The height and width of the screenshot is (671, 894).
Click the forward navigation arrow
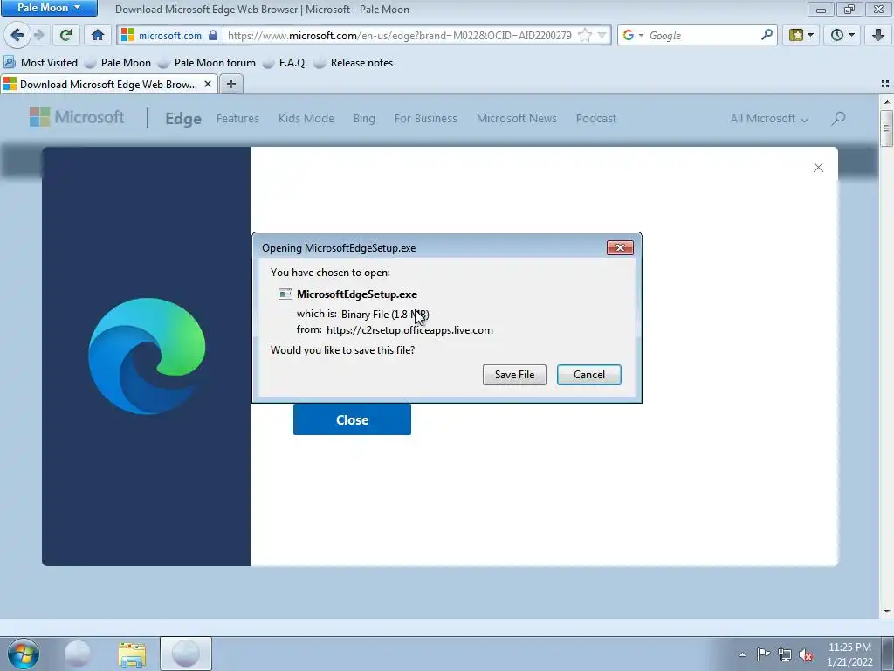pyautogui.click(x=38, y=35)
